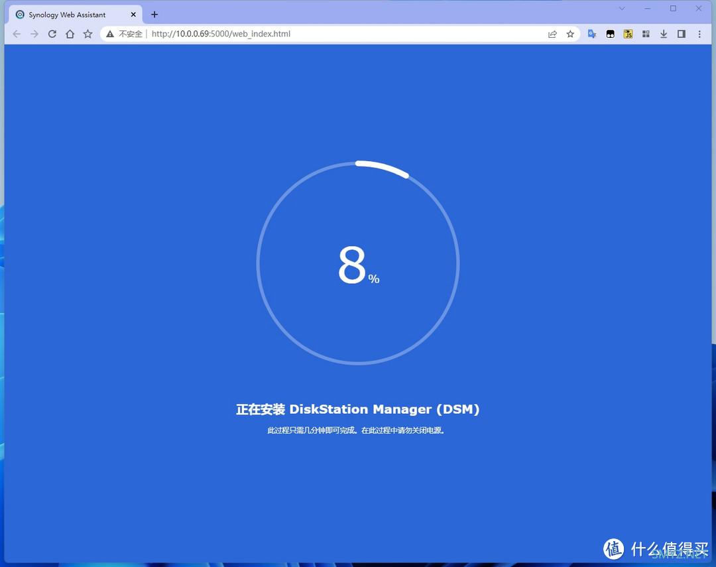The image size is (716, 567).
Task: Open a new browser tab
Action: tap(154, 15)
